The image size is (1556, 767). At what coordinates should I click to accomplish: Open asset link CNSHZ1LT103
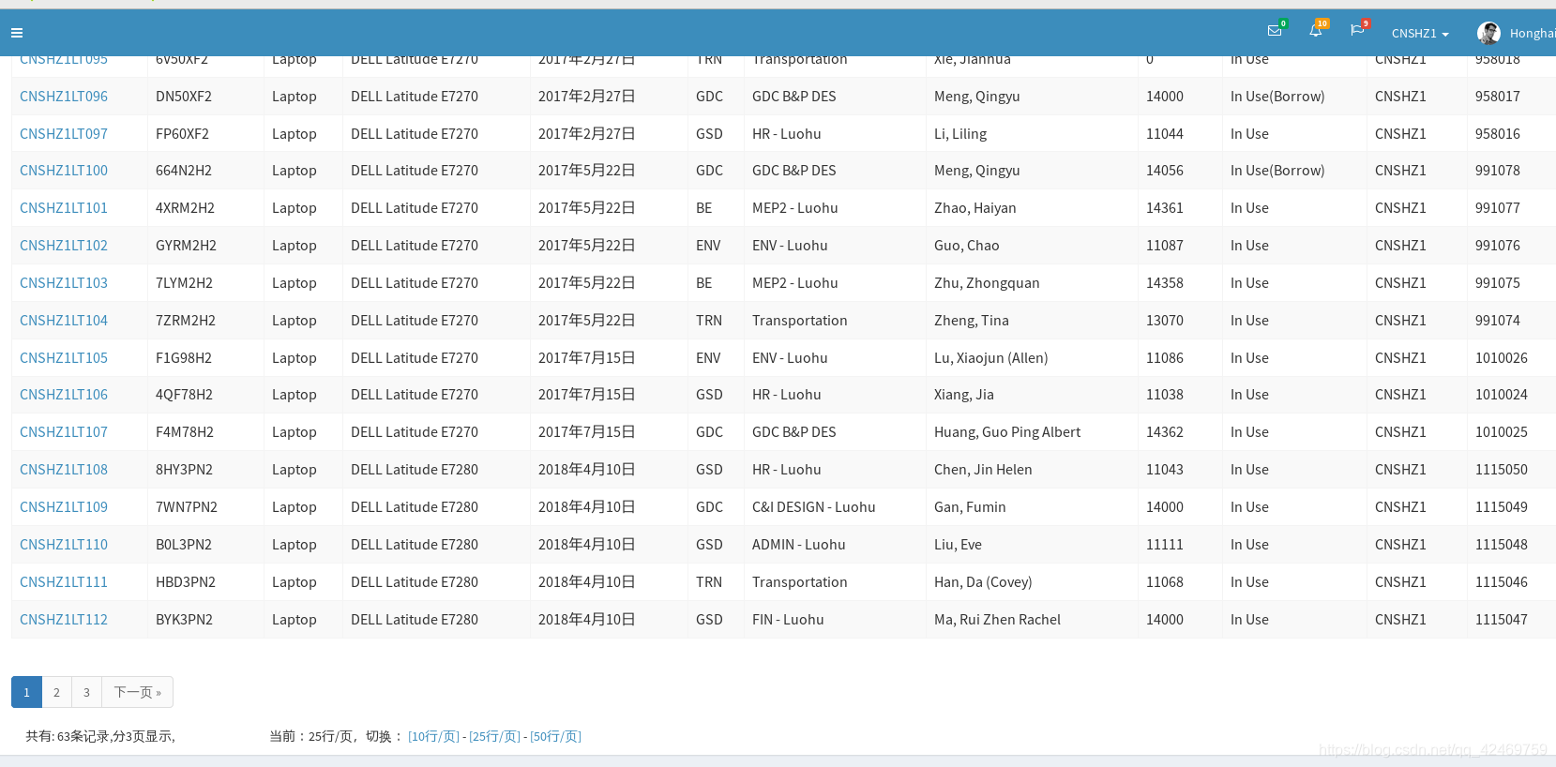coord(64,283)
